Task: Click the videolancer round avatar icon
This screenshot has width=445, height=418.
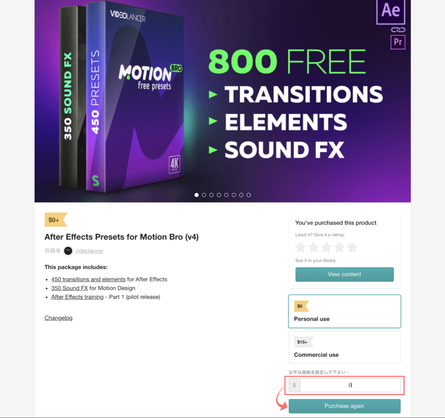Action: tap(68, 251)
